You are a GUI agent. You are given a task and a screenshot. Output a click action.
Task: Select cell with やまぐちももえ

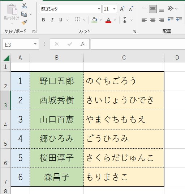[x=124, y=120]
